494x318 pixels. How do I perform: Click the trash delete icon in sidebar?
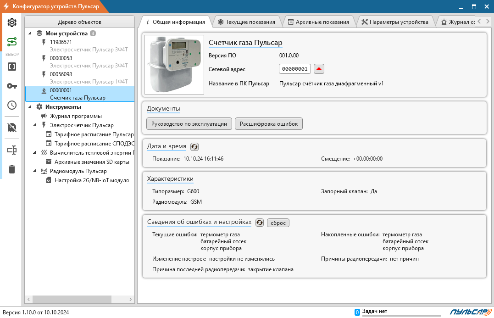(12, 169)
